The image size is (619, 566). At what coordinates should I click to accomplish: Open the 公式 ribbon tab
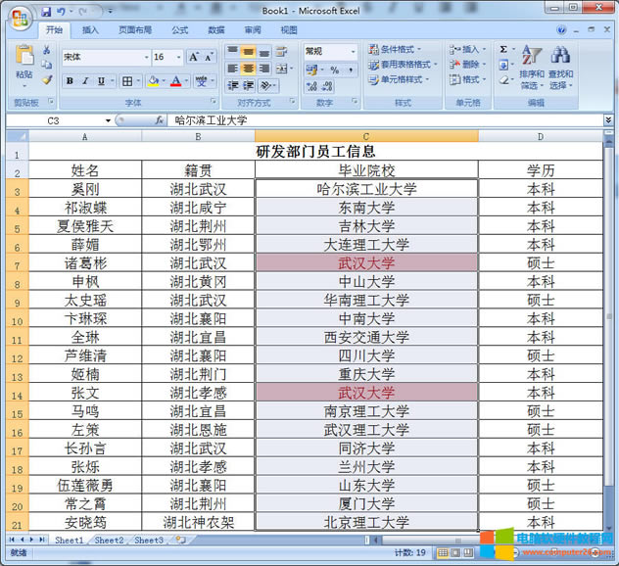click(x=179, y=30)
